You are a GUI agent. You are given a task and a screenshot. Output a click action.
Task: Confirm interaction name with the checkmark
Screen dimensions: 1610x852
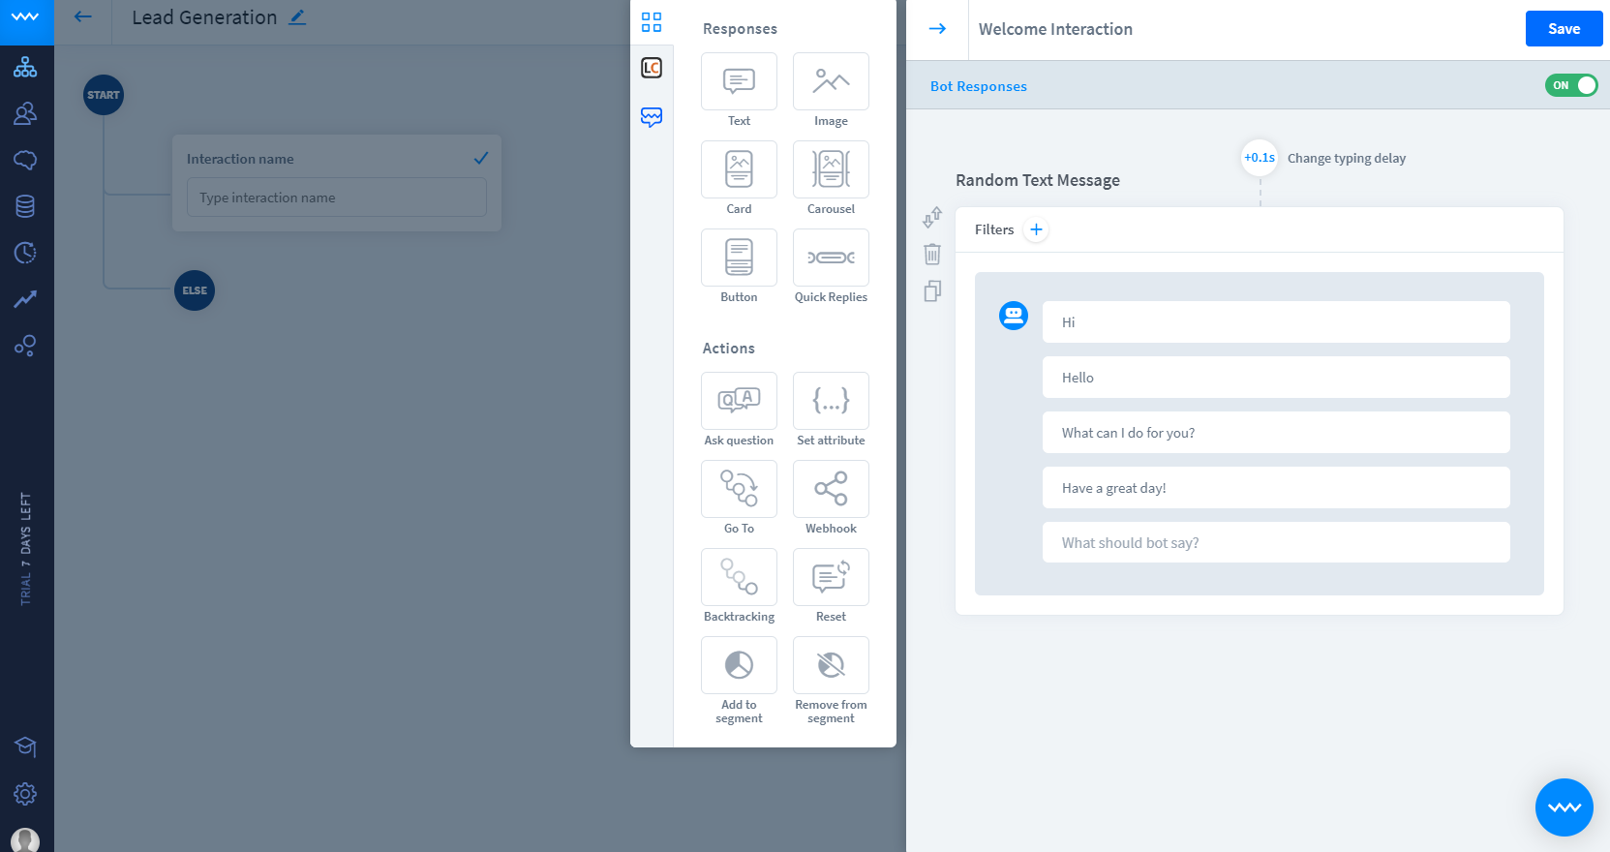481,158
